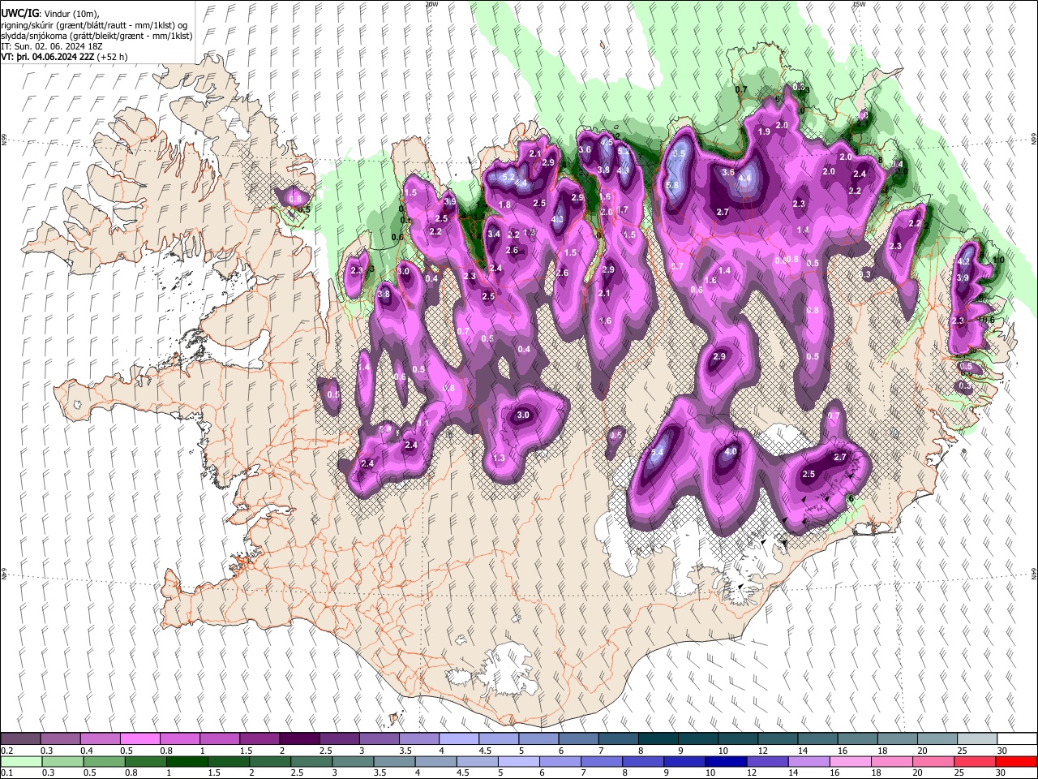The image size is (1038, 779).
Task: Select the light lavender 4–4.5 swatch in top legend row
Action: coord(458,738)
